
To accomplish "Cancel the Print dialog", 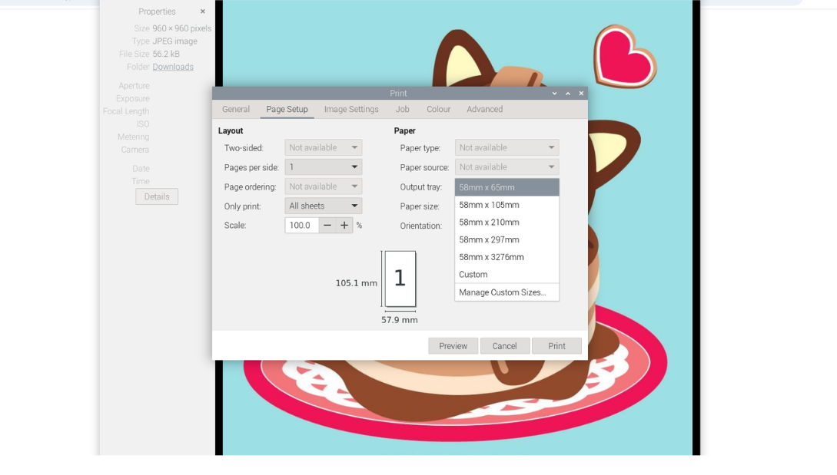I will click(x=504, y=346).
